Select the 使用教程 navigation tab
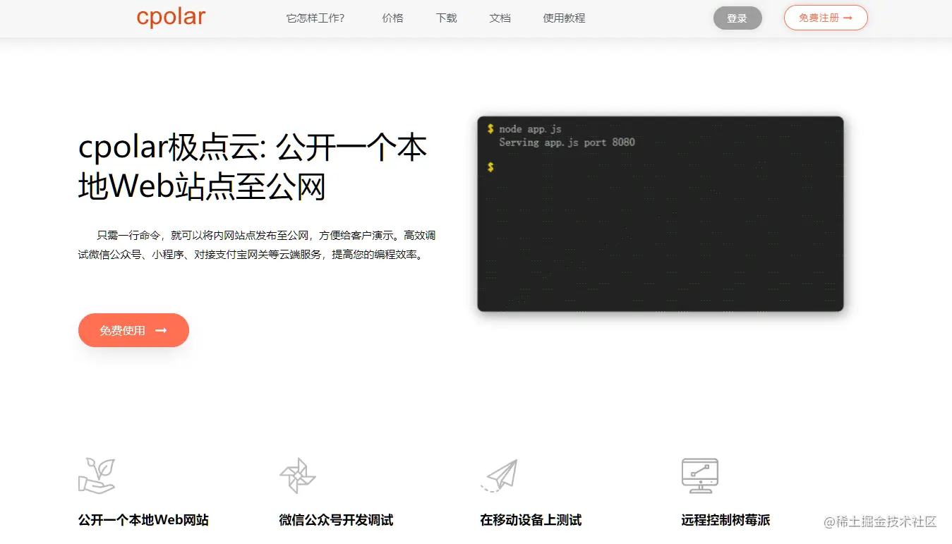 563,18
